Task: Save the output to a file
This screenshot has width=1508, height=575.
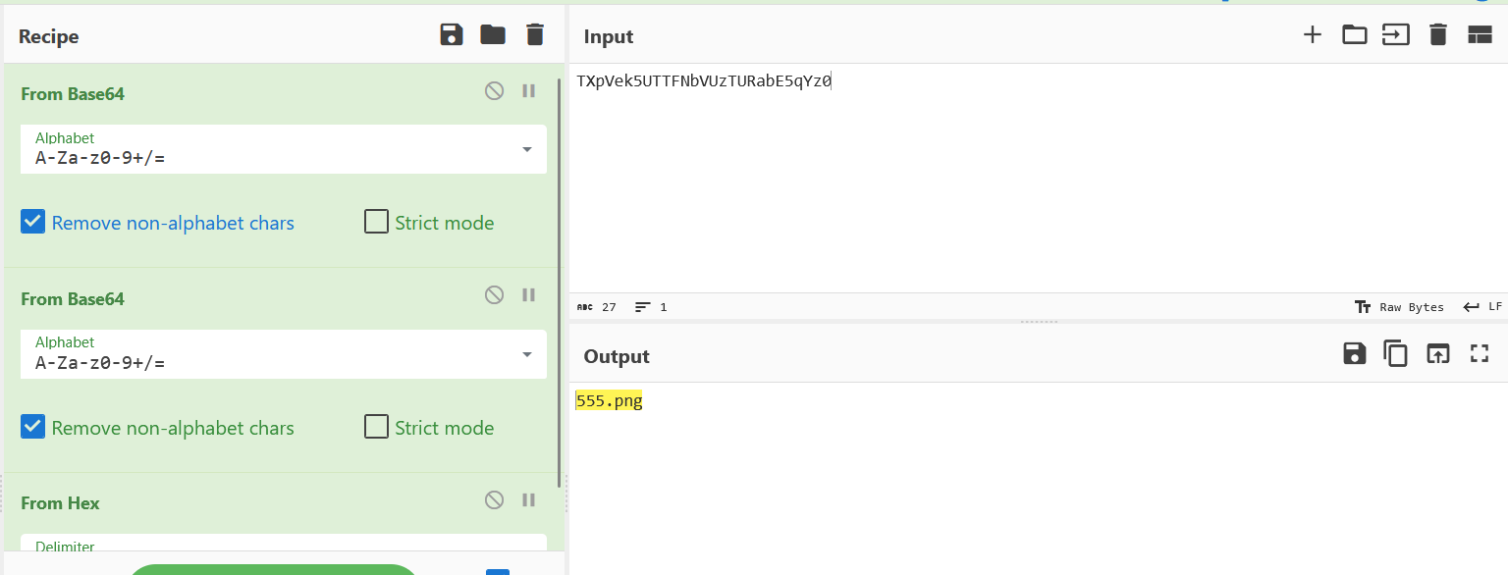Action: (x=1354, y=354)
